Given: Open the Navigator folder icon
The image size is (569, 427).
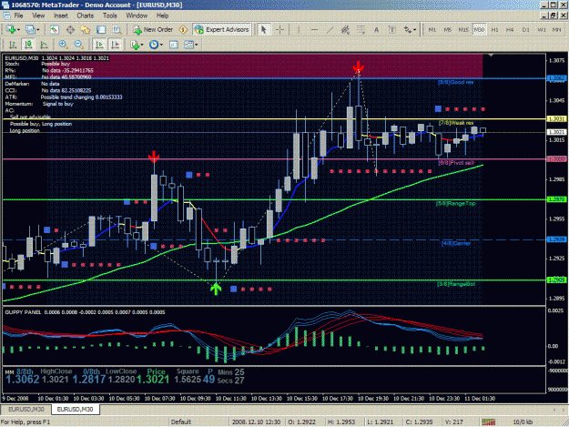Looking at the screenshot, I should coord(86,30).
